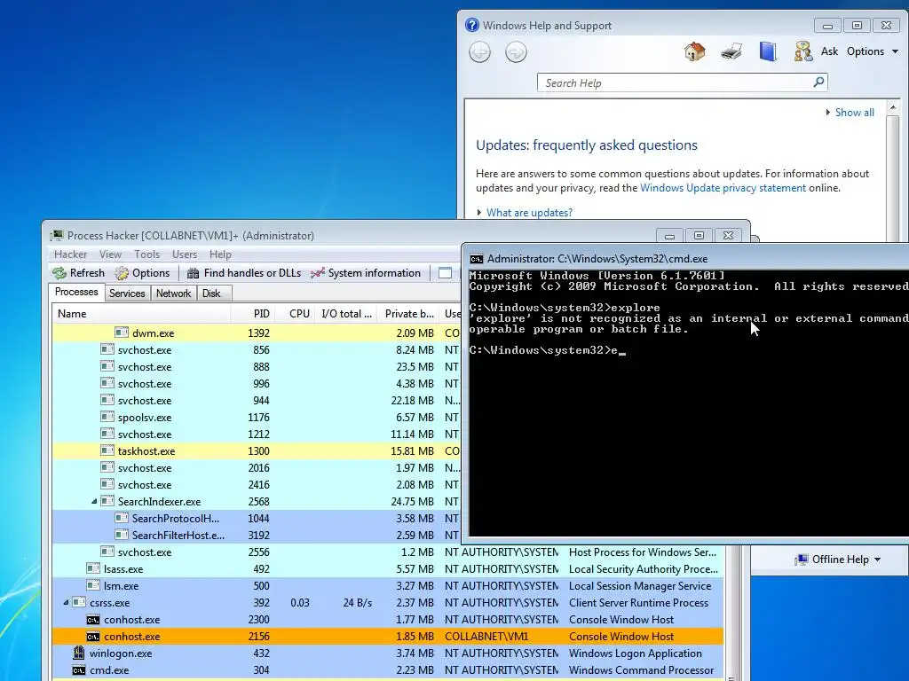Open Options in Process Hacker toolbar
This screenshot has height=681, width=909.
pos(142,273)
